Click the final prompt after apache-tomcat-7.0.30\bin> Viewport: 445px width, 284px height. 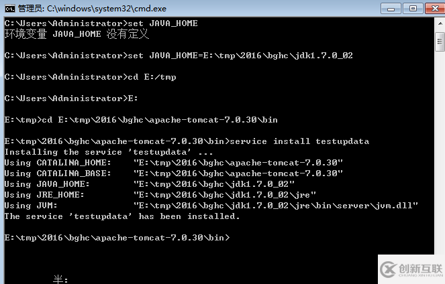(117, 238)
